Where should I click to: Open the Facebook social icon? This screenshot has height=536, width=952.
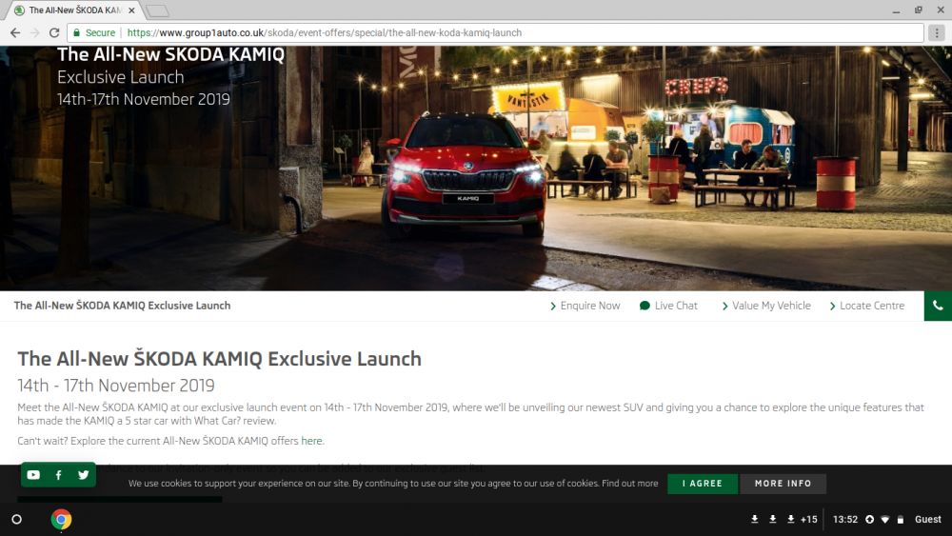click(58, 475)
